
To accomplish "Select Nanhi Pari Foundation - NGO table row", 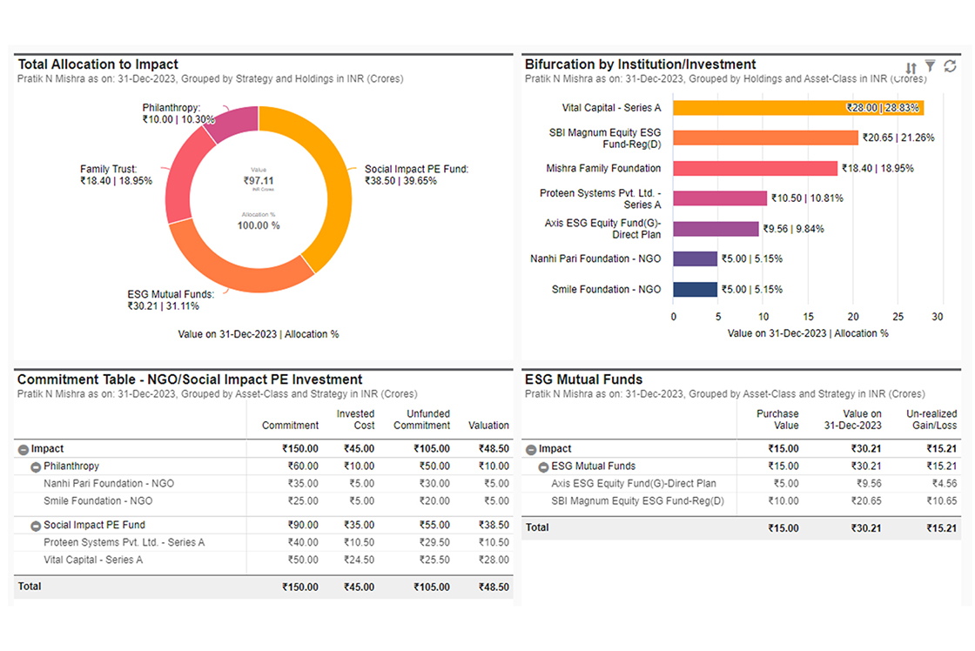I will tap(109, 484).
